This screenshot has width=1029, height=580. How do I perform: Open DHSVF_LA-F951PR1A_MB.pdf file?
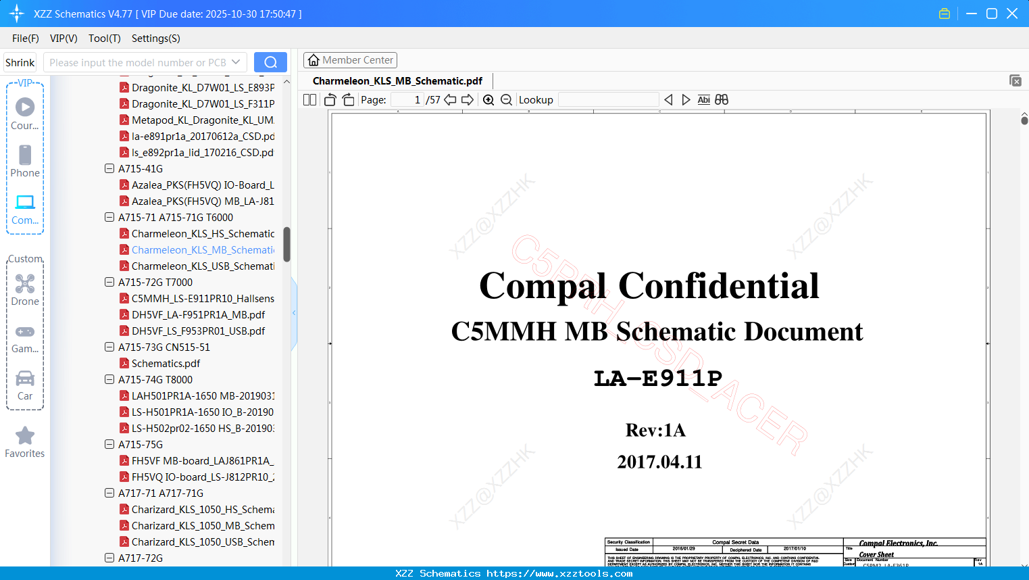tap(198, 314)
